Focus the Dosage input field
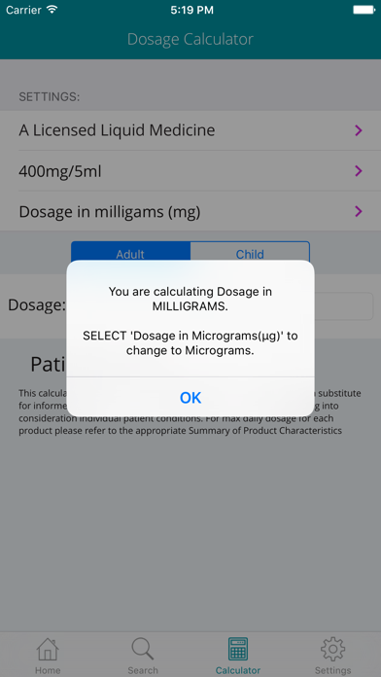The image size is (381, 677). [344, 306]
